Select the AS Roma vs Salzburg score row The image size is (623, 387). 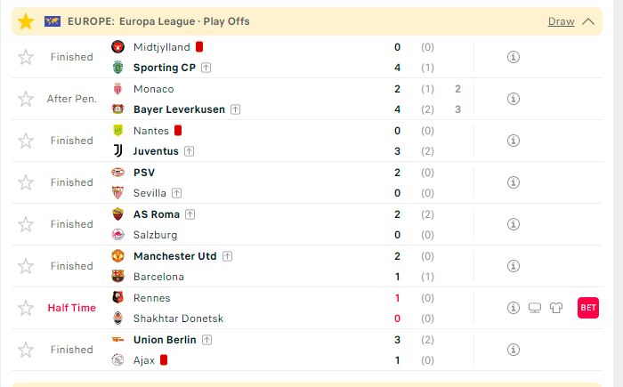[307, 224]
